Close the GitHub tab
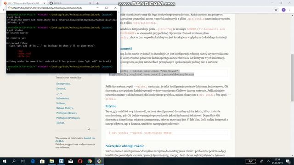 90,3
